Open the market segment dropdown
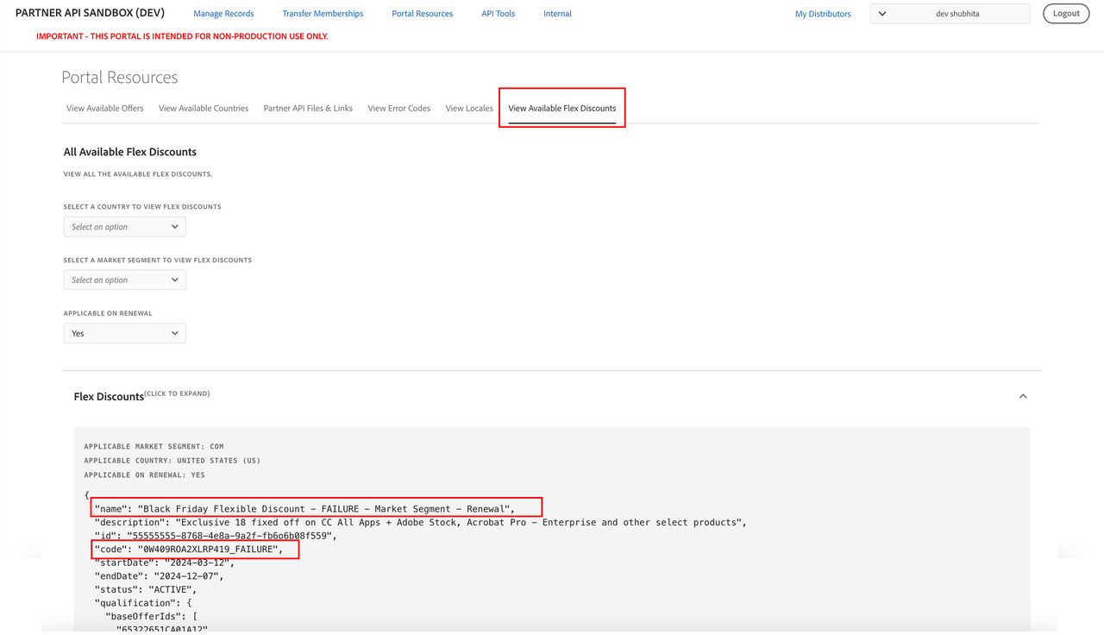 coord(124,280)
